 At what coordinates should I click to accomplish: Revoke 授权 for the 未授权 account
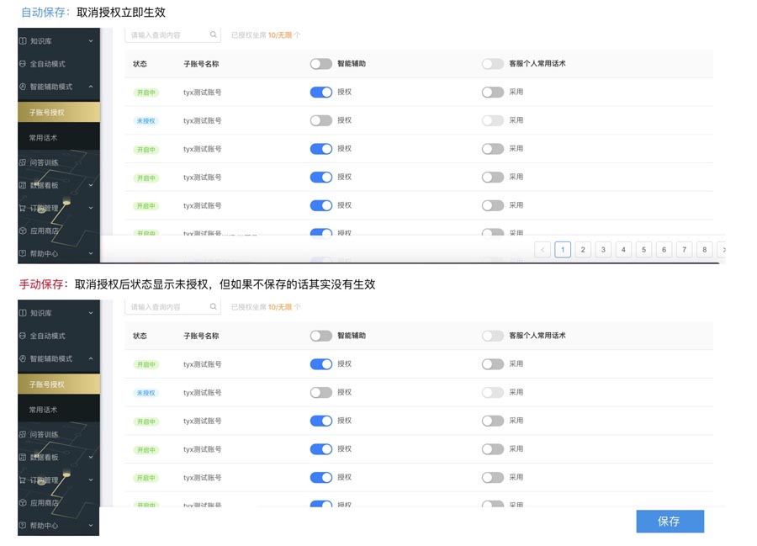[x=320, y=120]
